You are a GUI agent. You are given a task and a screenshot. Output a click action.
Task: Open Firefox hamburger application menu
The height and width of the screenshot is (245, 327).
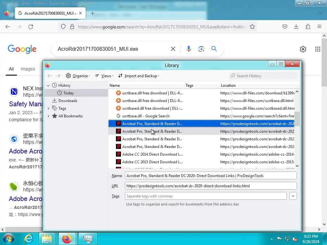[x=319, y=27]
